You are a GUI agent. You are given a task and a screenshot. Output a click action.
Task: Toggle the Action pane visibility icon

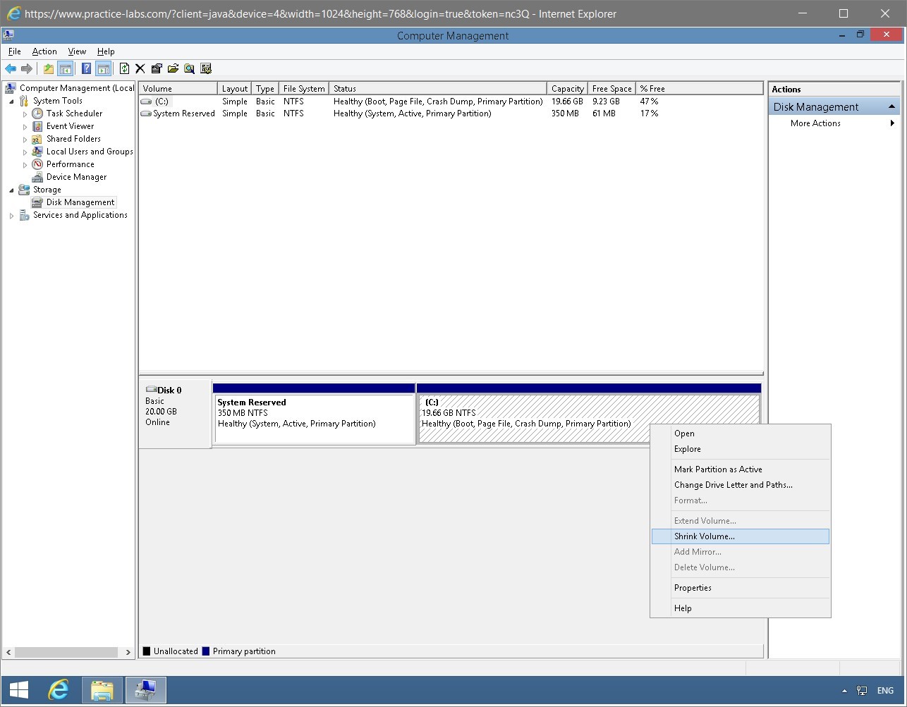point(103,68)
